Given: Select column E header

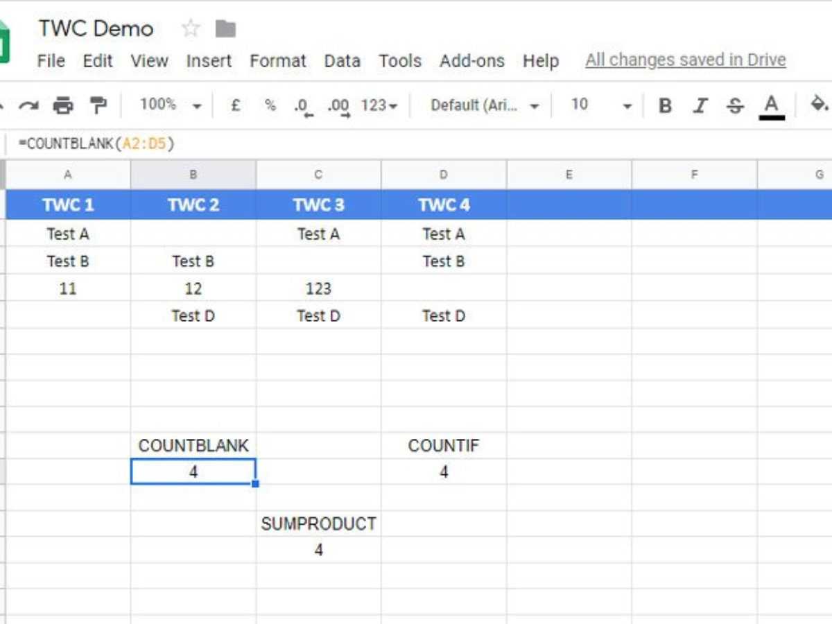Looking at the screenshot, I should (569, 175).
